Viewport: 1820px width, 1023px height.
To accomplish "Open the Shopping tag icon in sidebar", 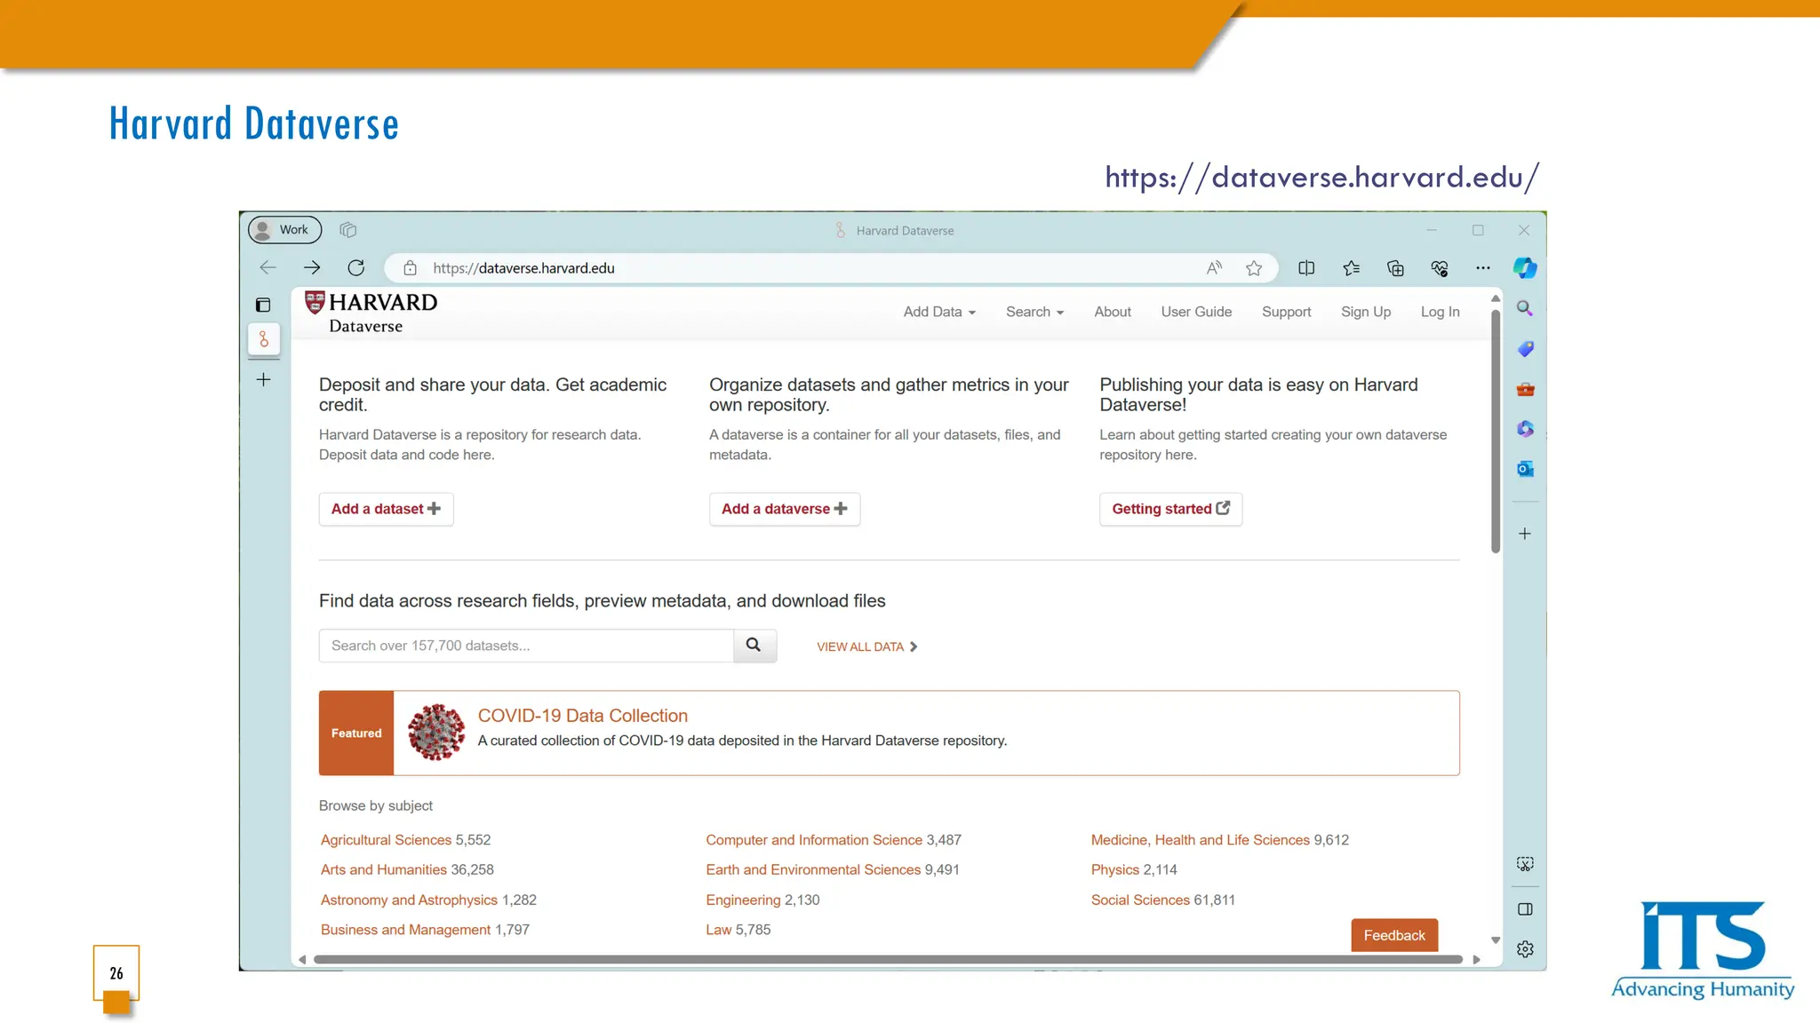I will (x=1525, y=349).
